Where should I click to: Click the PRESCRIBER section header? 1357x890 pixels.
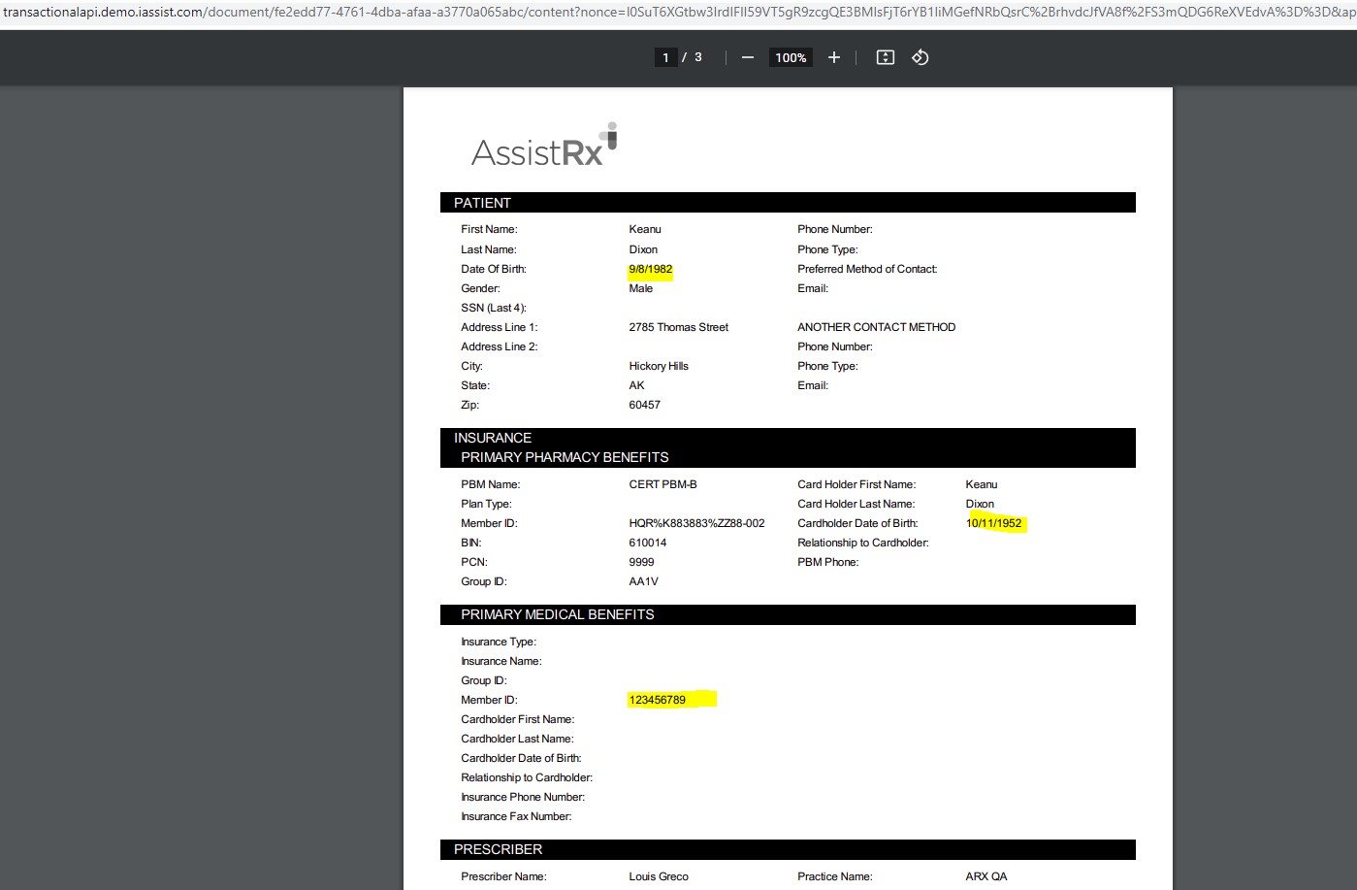tap(499, 849)
